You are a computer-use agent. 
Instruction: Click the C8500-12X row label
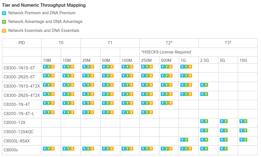pos(15,123)
